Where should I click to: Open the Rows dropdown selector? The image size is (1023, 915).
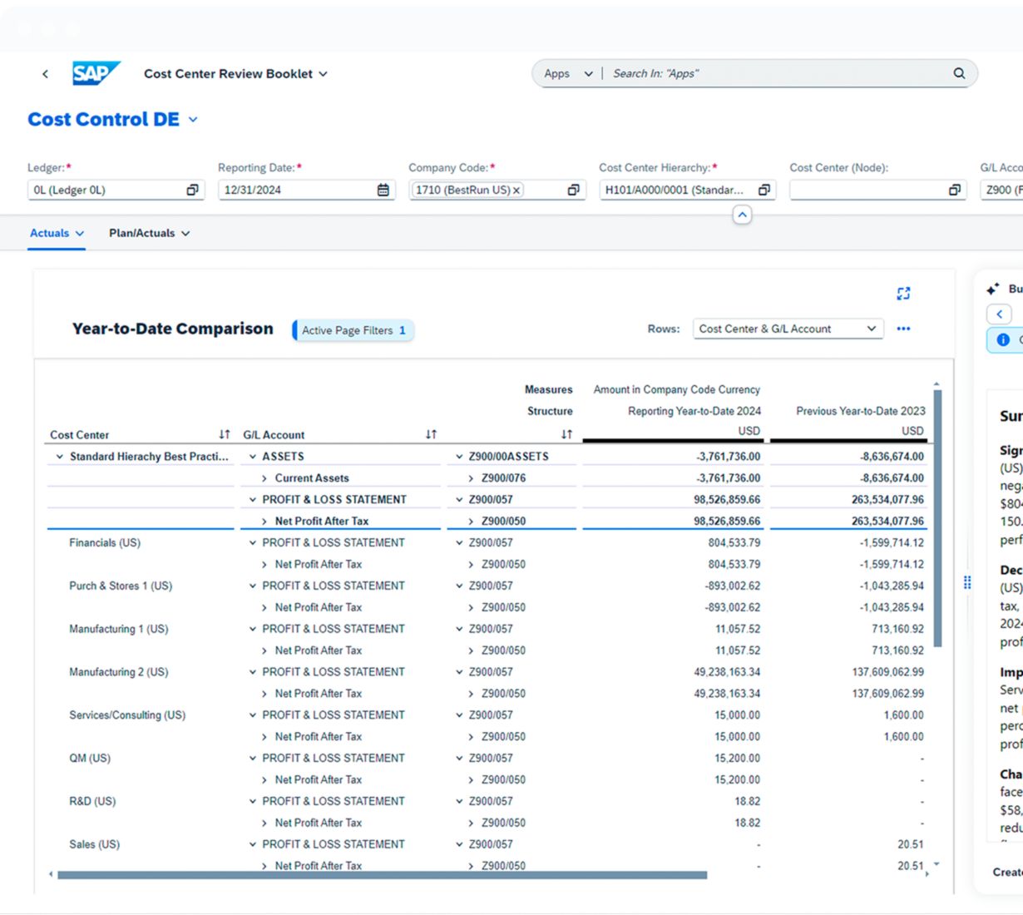[x=787, y=329]
